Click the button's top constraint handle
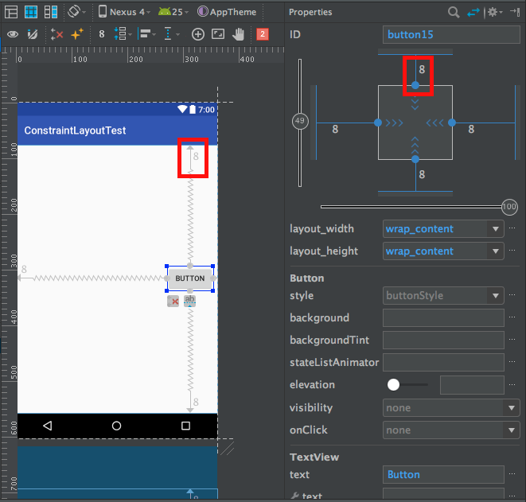The height and width of the screenshot is (502, 526). [190, 266]
